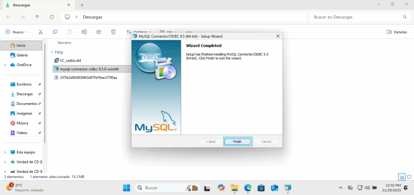This screenshot has height=195, width=414.
Task: Click the disabled Back button in the wizard
Action: click(x=211, y=142)
